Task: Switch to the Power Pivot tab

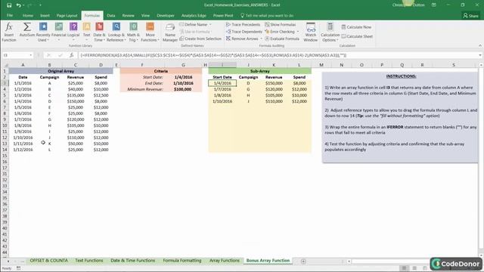Action: point(223,15)
